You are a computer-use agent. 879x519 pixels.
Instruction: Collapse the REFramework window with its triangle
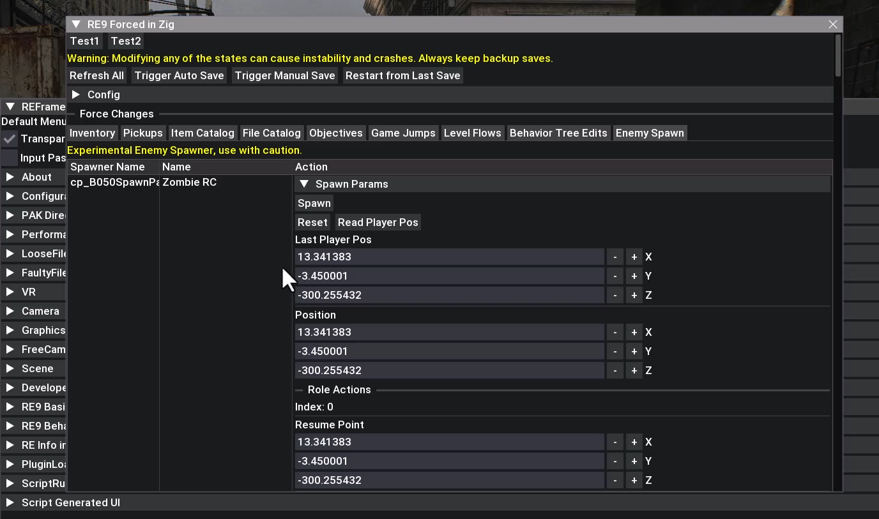click(x=10, y=107)
